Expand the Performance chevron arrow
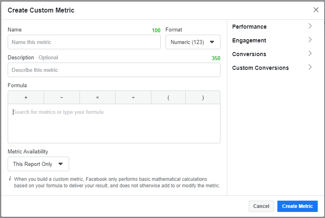The height and width of the screenshot is (218, 325). pyautogui.click(x=310, y=26)
